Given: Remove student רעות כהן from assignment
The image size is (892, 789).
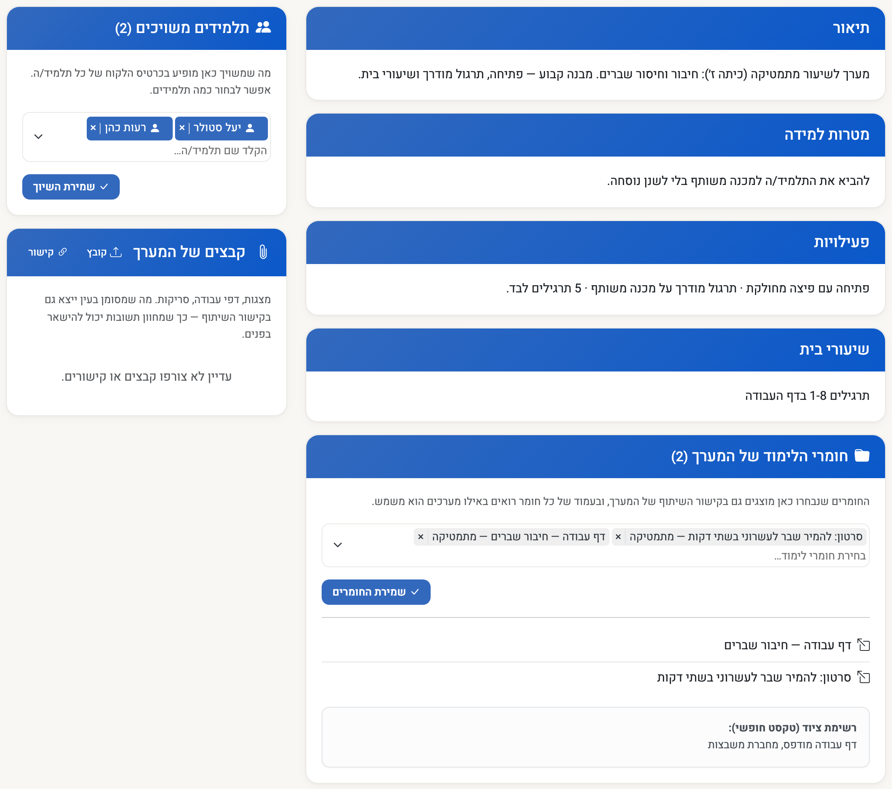Looking at the screenshot, I should click(93, 128).
